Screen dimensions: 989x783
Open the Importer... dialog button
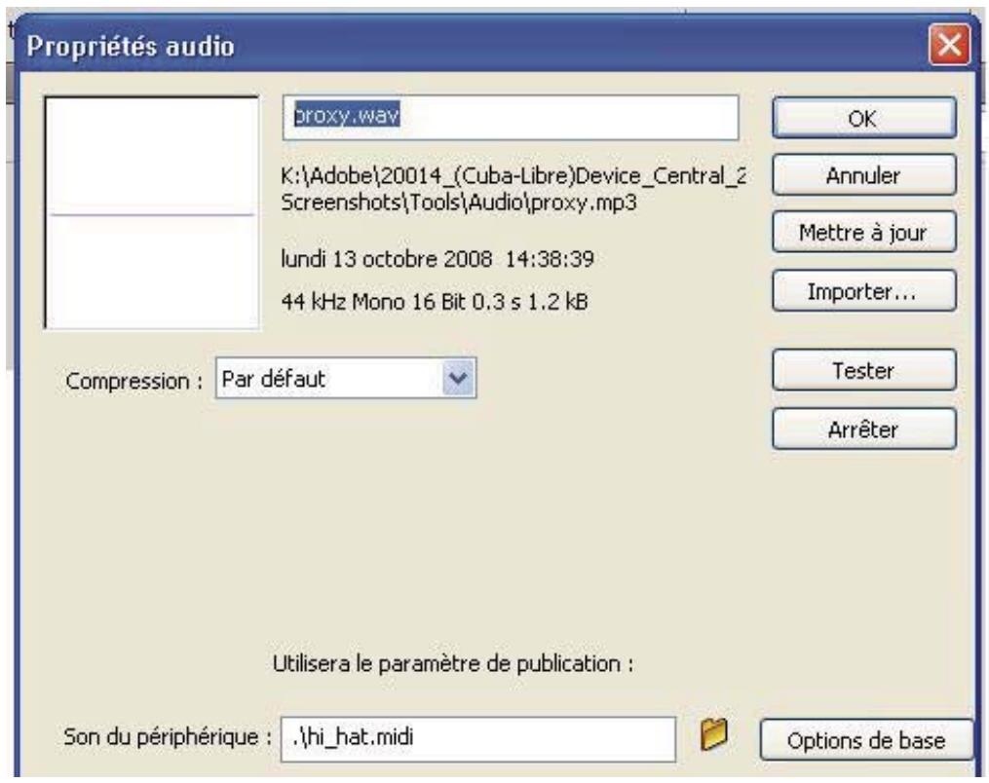863,290
